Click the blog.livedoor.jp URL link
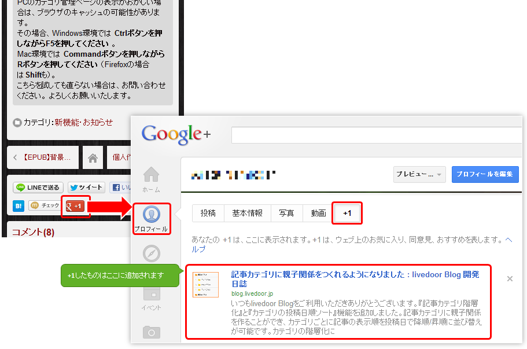Viewport: 527px width, 349px height. (x=252, y=293)
